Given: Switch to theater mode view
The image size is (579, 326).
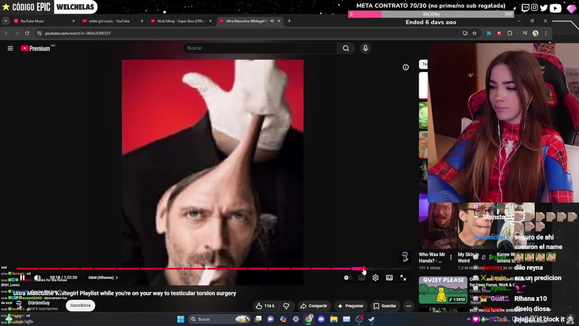Looking at the screenshot, I should 389,278.
